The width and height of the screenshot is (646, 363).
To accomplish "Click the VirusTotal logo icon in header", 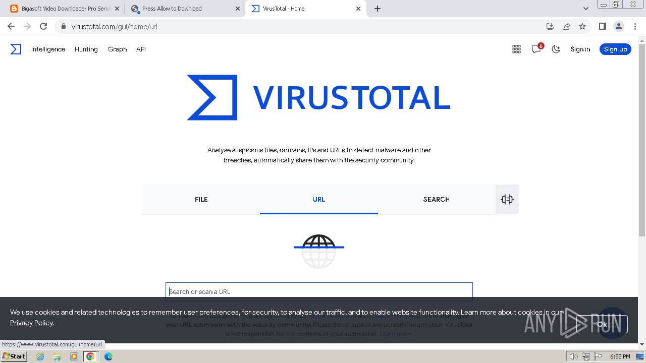I will (16, 49).
